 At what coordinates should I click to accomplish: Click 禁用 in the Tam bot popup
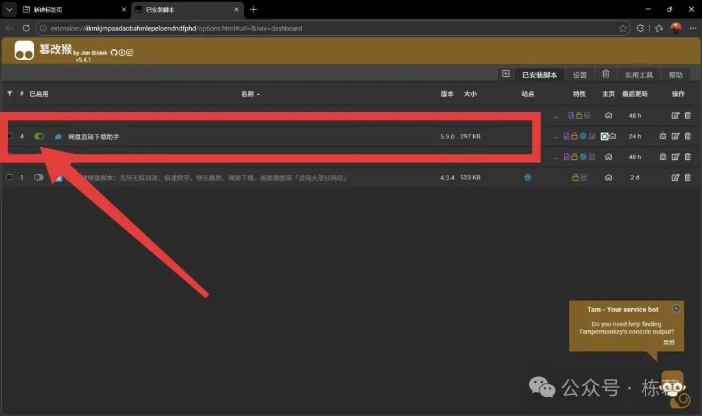[x=669, y=343]
